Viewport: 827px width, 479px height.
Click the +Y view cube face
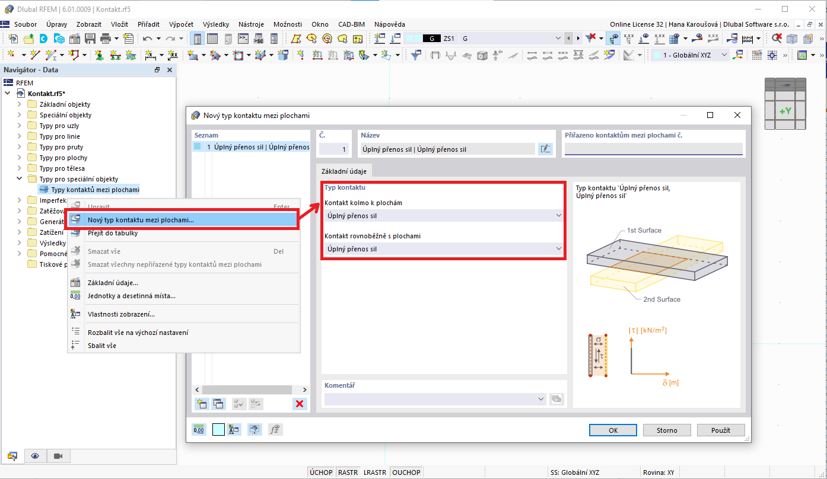pyautogui.click(x=785, y=111)
